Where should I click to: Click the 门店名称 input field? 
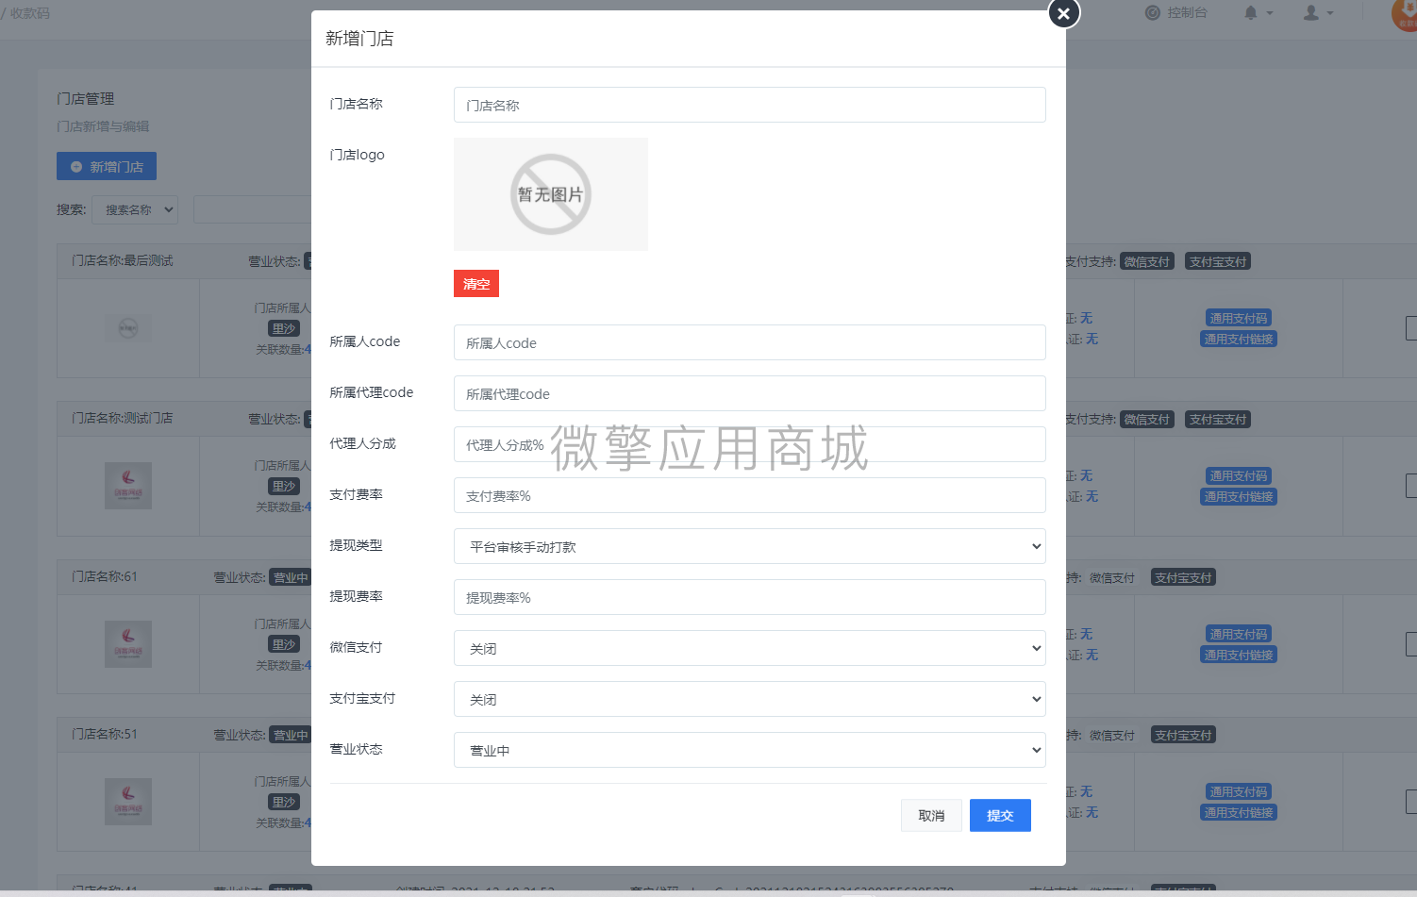749,105
